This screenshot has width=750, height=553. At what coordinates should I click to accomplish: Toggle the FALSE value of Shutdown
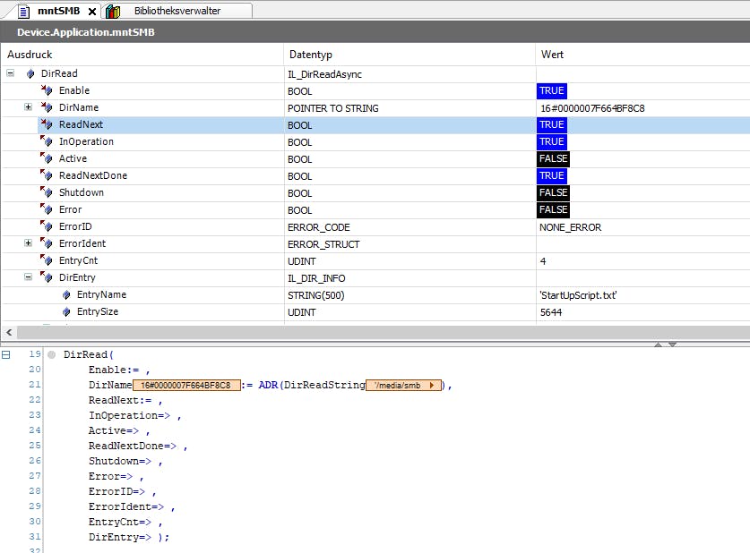click(553, 193)
